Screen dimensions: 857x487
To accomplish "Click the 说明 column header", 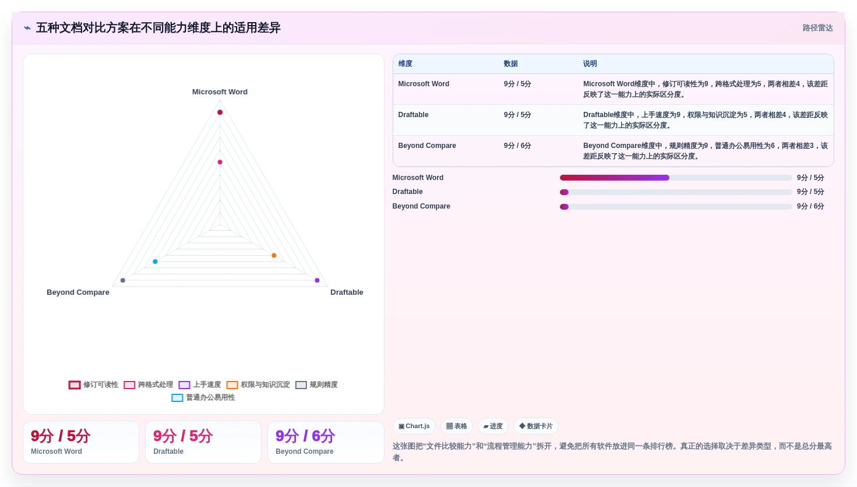I will pos(590,64).
